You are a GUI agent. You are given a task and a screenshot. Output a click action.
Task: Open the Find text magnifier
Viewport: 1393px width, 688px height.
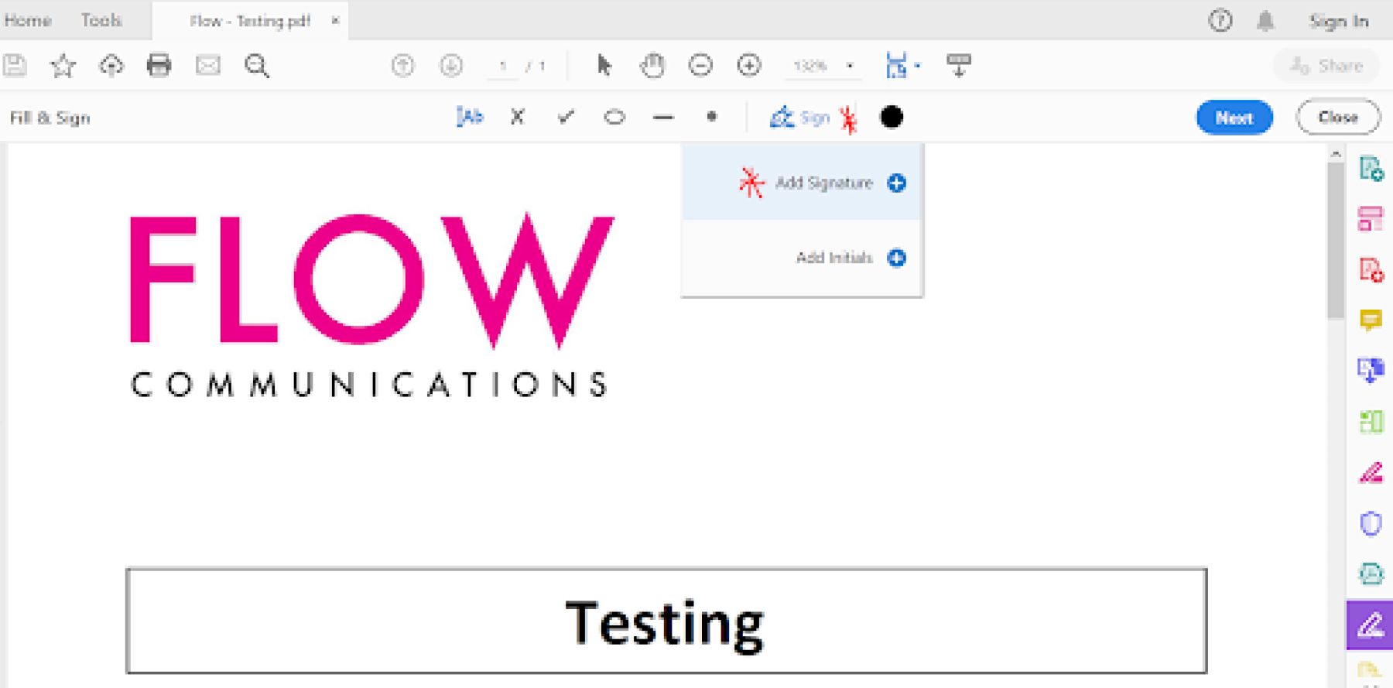[x=256, y=66]
